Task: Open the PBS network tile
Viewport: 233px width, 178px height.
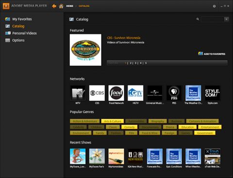Action: pos(174,93)
